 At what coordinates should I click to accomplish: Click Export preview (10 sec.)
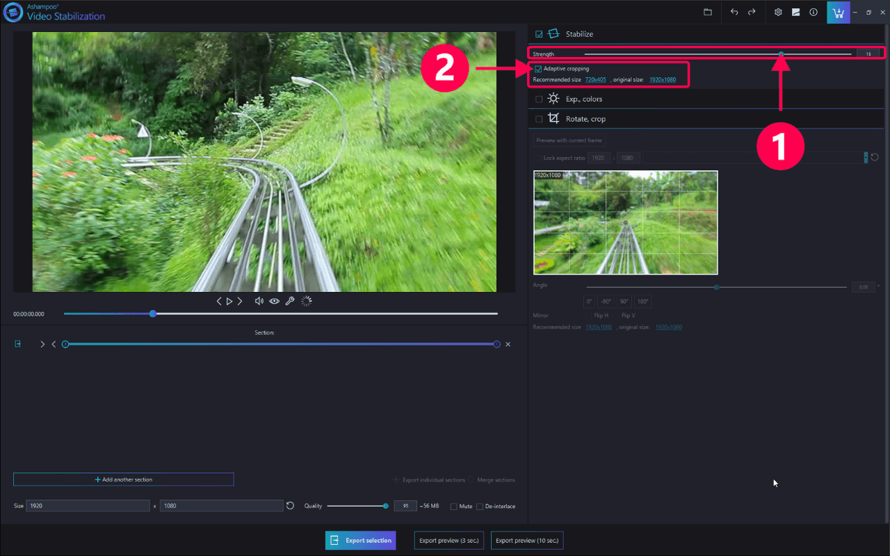pos(527,540)
